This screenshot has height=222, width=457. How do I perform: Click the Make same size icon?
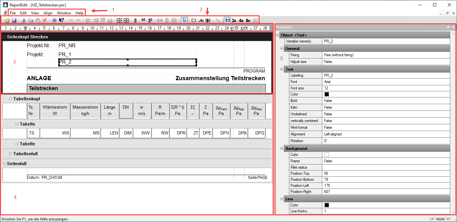click(x=174, y=20)
